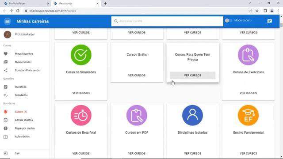Click purple clipboard Cursos de Exercícios icon
Image resolution: width=283 pixels, height=159 pixels.
248,55
